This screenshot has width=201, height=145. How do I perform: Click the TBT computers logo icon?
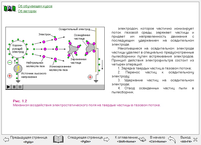9,8
